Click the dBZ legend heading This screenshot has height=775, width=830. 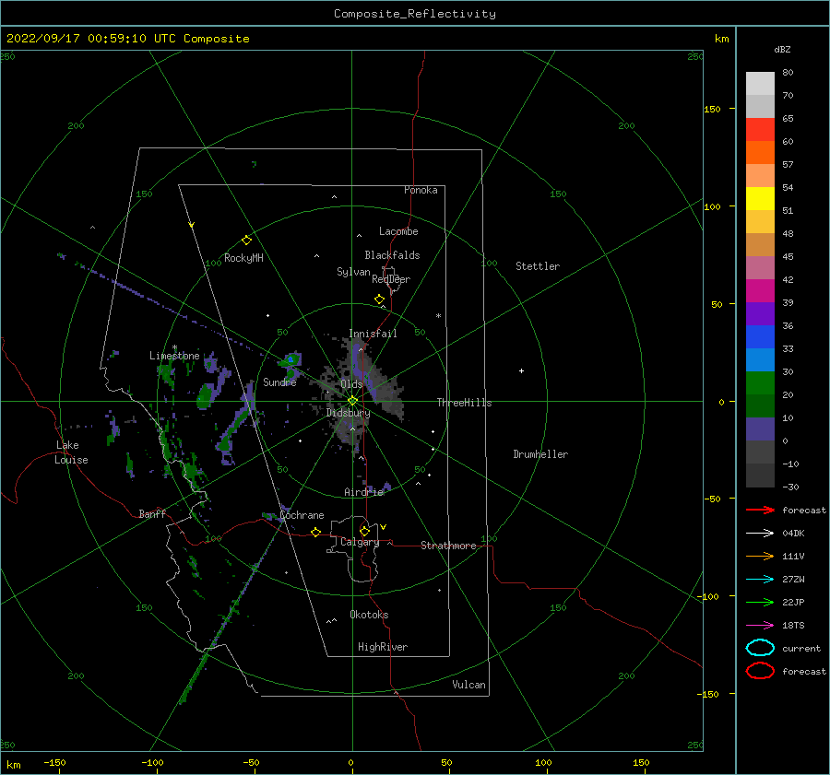tap(782, 49)
